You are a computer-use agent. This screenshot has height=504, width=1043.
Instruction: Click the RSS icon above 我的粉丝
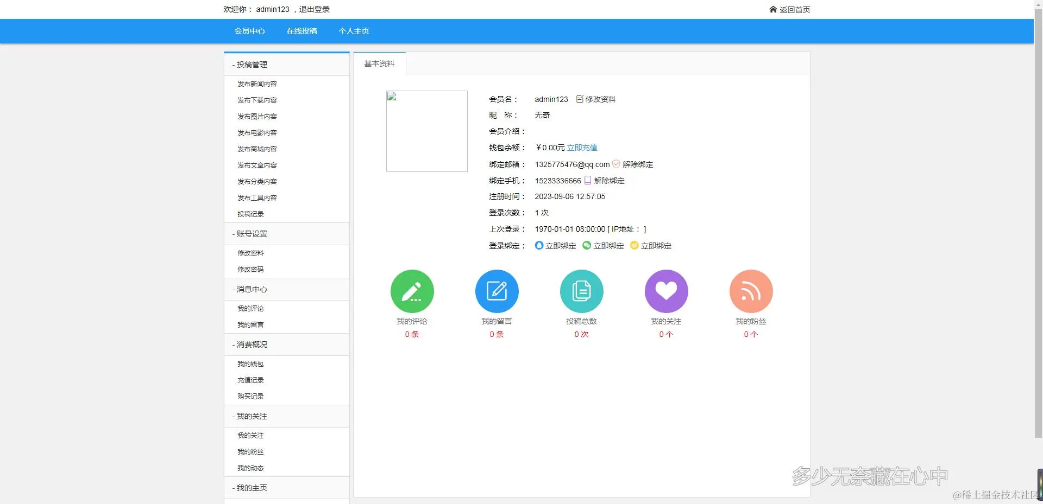click(751, 291)
